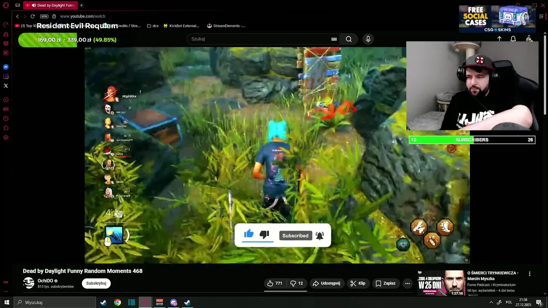Screen dimensions: 548x308
Task: Create a clip with Klip button
Action: (x=357, y=283)
